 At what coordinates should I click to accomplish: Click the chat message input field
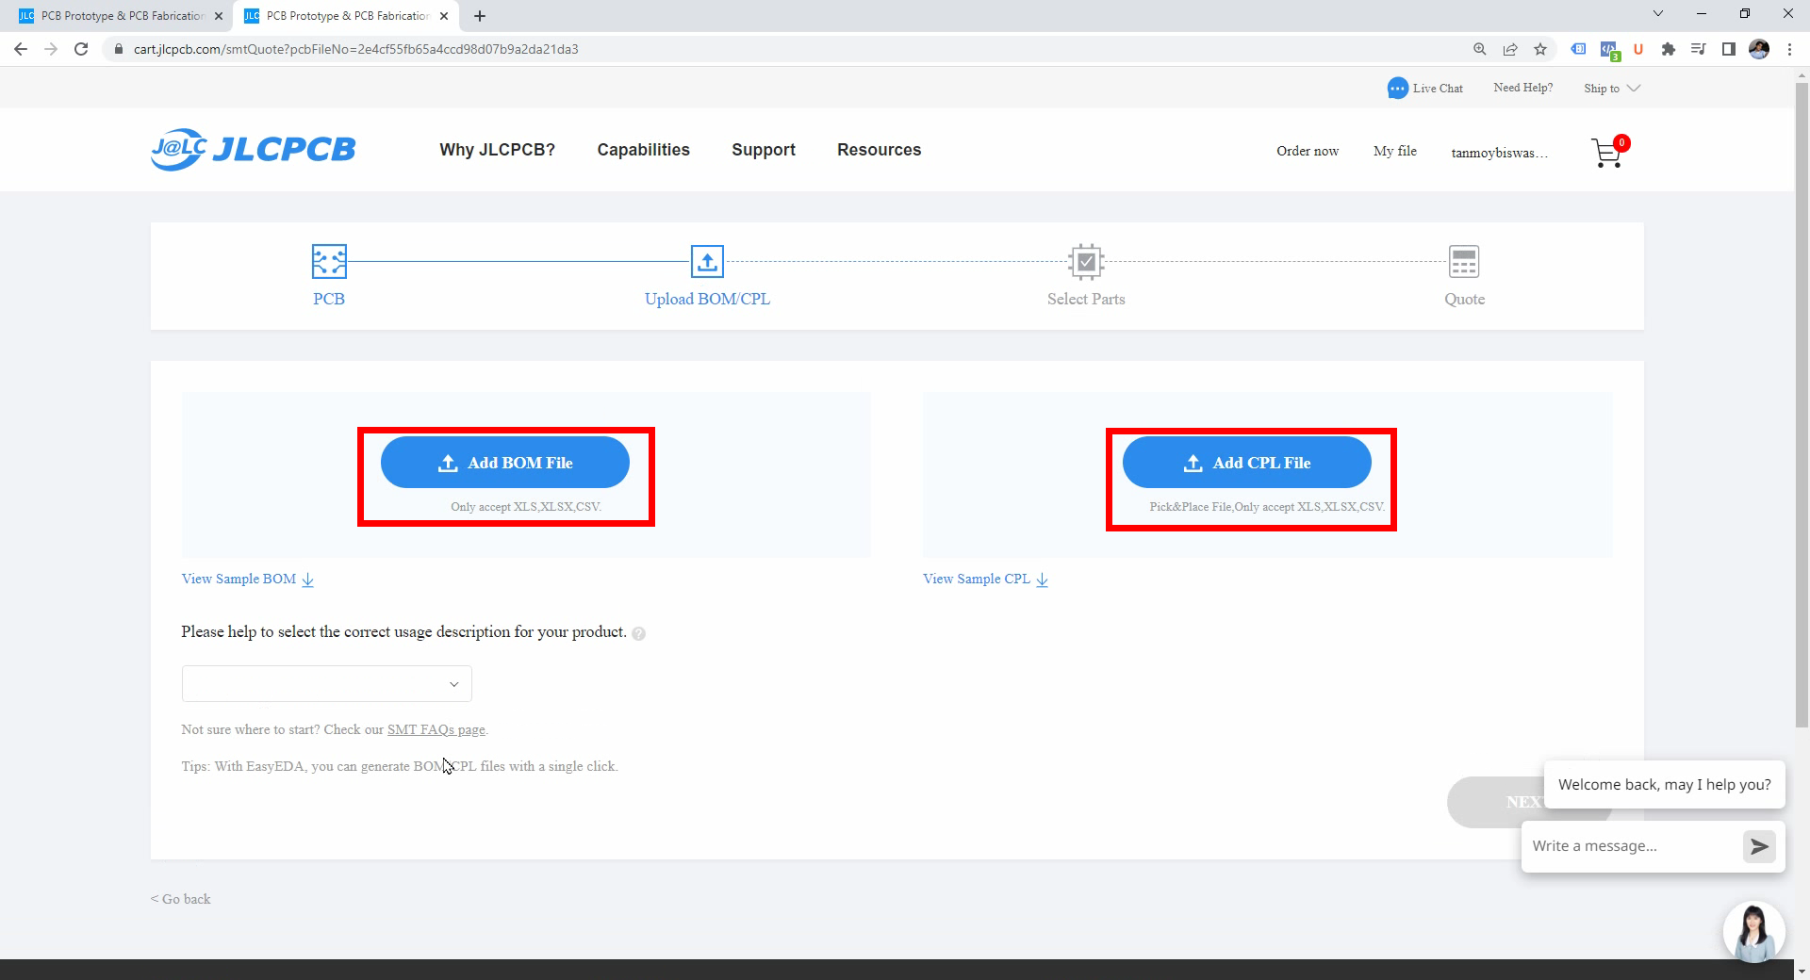pyautogui.click(x=1633, y=846)
